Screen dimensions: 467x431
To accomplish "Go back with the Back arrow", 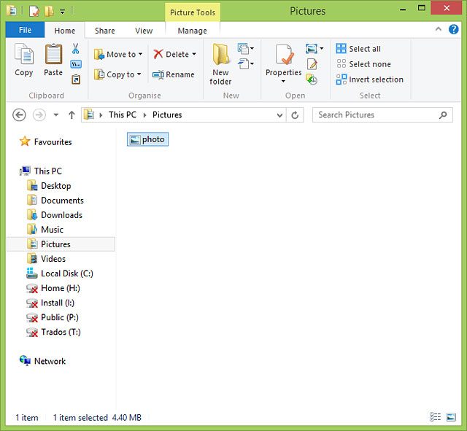I will tap(19, 115).
